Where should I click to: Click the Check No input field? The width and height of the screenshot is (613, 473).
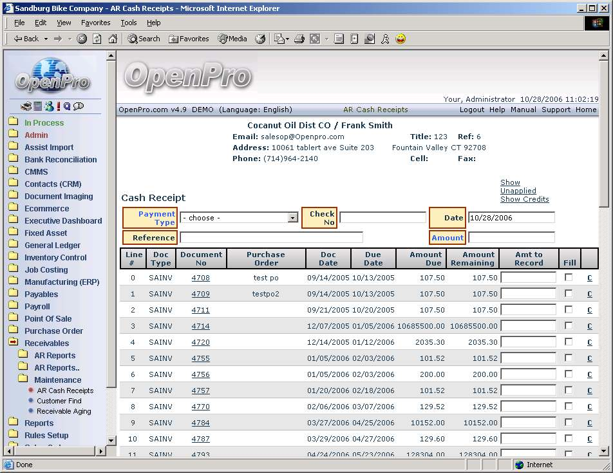(382, 218)
